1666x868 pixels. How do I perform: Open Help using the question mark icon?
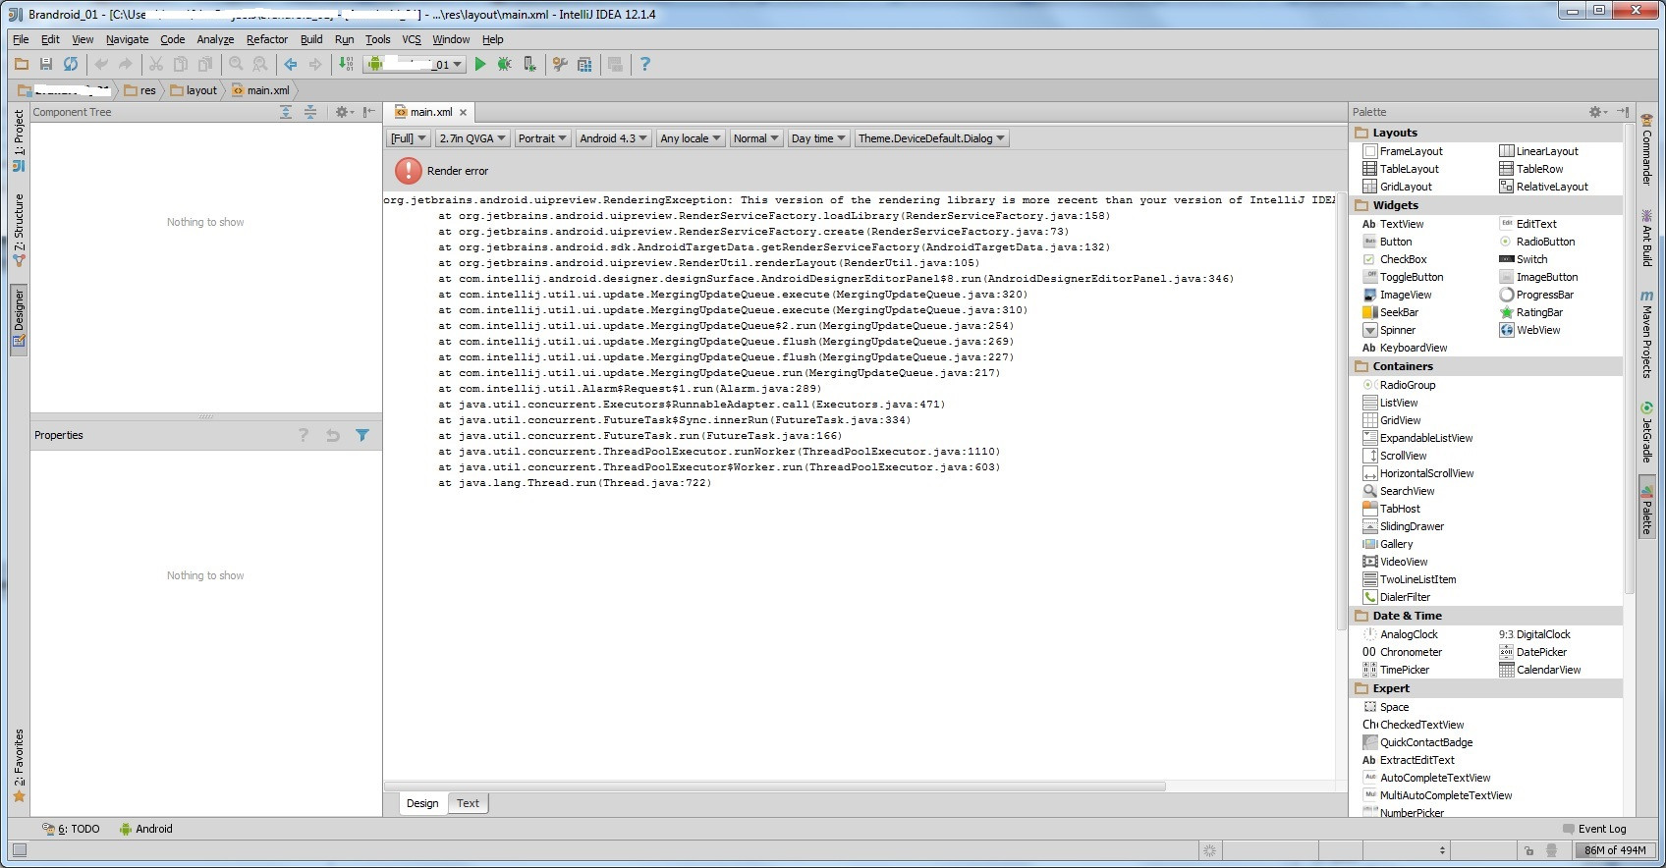645,64
